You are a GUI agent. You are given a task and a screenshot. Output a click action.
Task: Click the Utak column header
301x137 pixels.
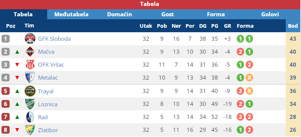coord(146,26)
